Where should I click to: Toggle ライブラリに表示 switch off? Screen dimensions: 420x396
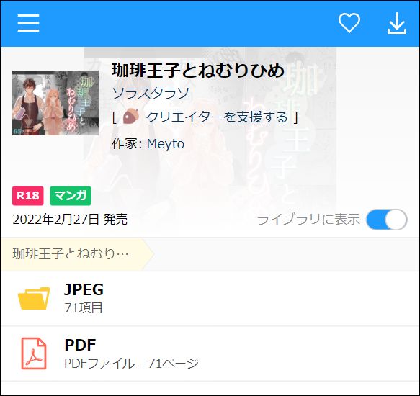click(x=387, y=220)
